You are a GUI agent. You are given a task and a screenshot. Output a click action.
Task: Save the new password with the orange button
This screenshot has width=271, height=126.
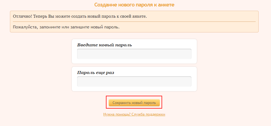tap(134, 103)
